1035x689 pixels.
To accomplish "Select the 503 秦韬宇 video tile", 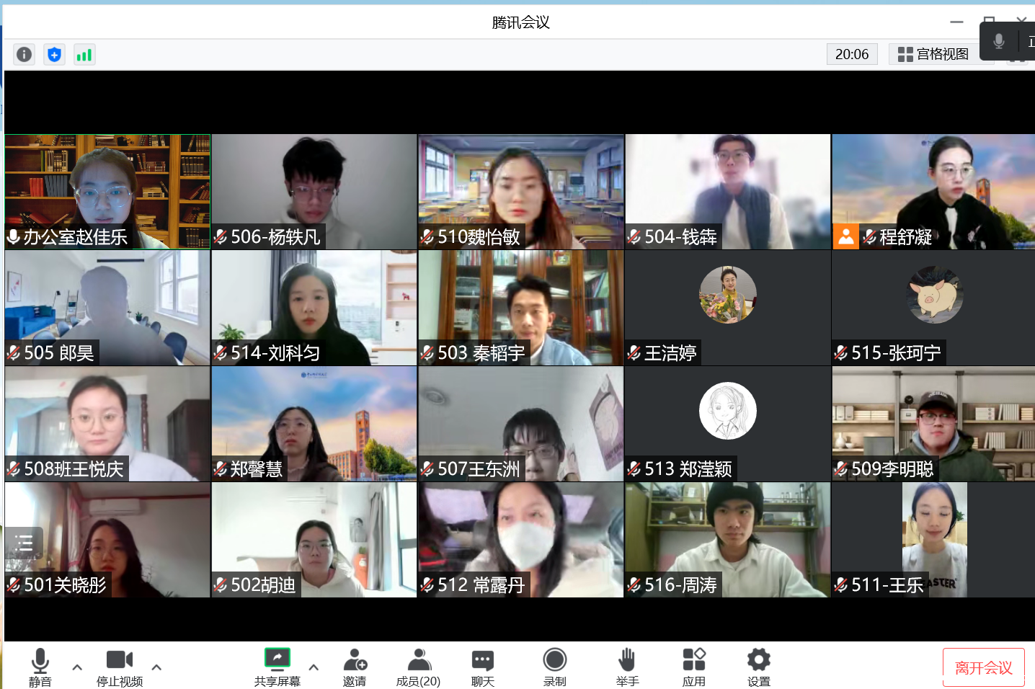I will point(520,308).
